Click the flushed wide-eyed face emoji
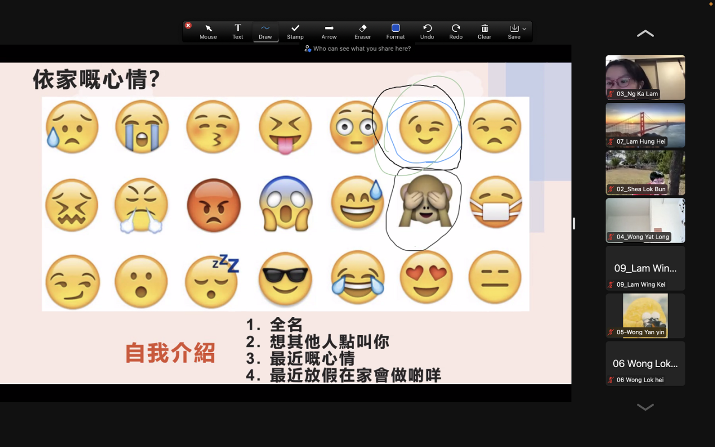This screenshot has width=715, height=447. [355, 127]
